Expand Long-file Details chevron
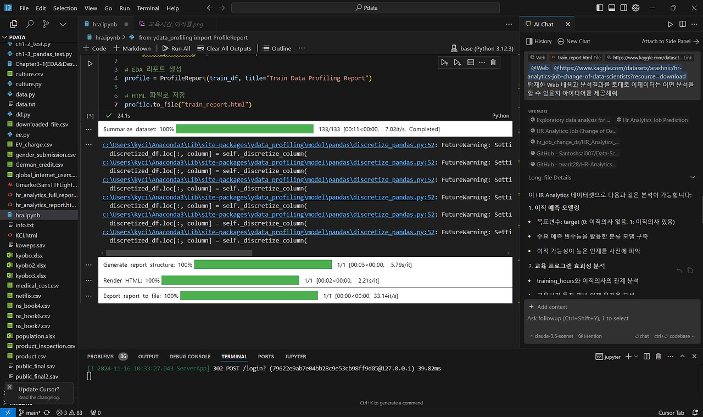This screenshot has height=417, width=703. tap(693, 177)
